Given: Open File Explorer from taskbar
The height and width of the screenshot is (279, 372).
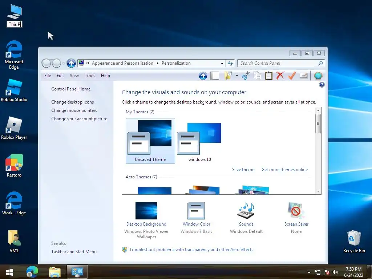Looking at the screenshot, I should [x=54, y=272].
